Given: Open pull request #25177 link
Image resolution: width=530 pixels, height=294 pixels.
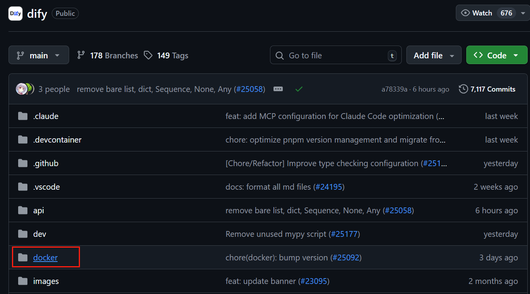Looking at the screenshot, I should (x=345, y=234).
